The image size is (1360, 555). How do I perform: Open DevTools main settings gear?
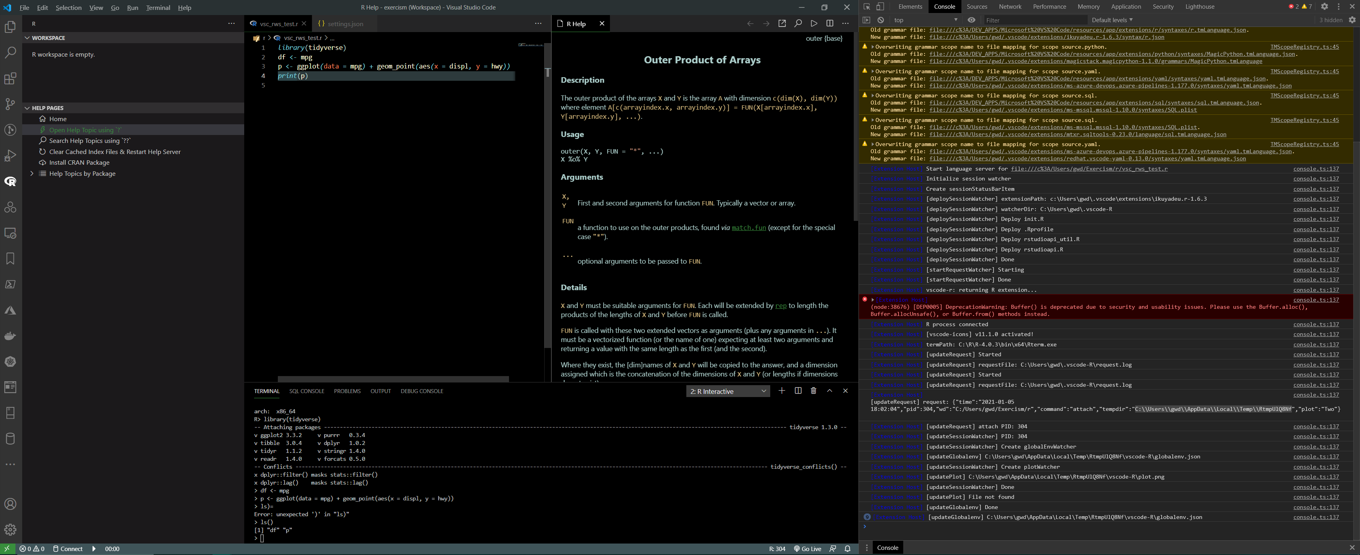coord(1324,7)
